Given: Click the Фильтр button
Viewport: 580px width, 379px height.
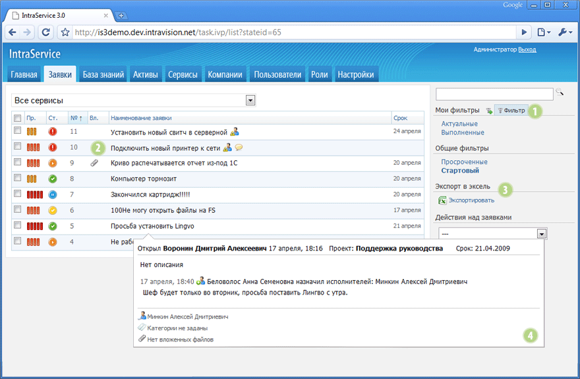Looking at the screenshot, I should (511, 110).
